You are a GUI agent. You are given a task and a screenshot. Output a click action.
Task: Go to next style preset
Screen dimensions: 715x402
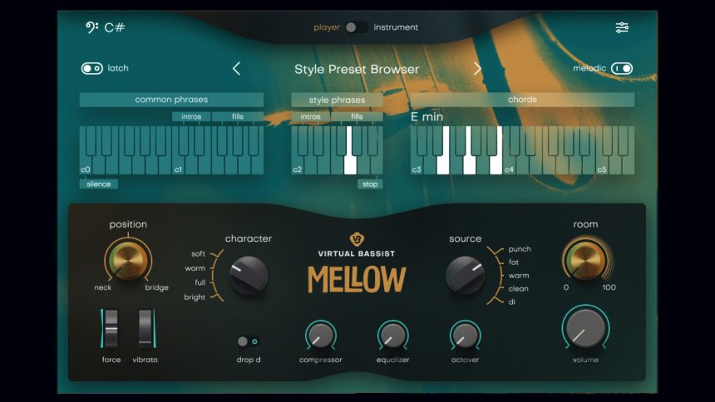[x=477, y=69]
